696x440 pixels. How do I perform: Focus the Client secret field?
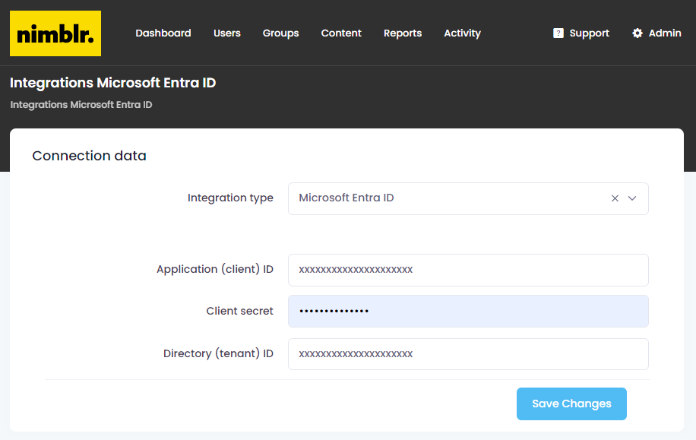tap(468, 312)
